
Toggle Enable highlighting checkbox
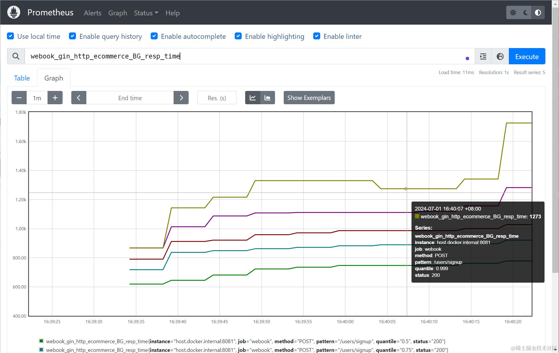(x=238, y=36)
